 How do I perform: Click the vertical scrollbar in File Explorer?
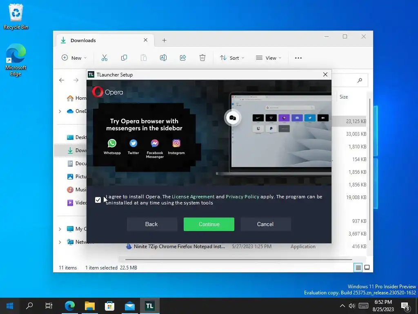(x=370, y=170)
